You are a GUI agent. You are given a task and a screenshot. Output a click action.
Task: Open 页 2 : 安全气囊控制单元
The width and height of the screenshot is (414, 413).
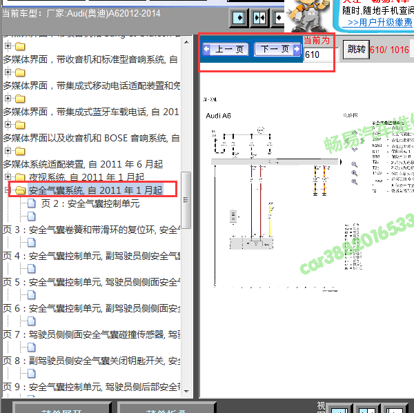[90, 203]
